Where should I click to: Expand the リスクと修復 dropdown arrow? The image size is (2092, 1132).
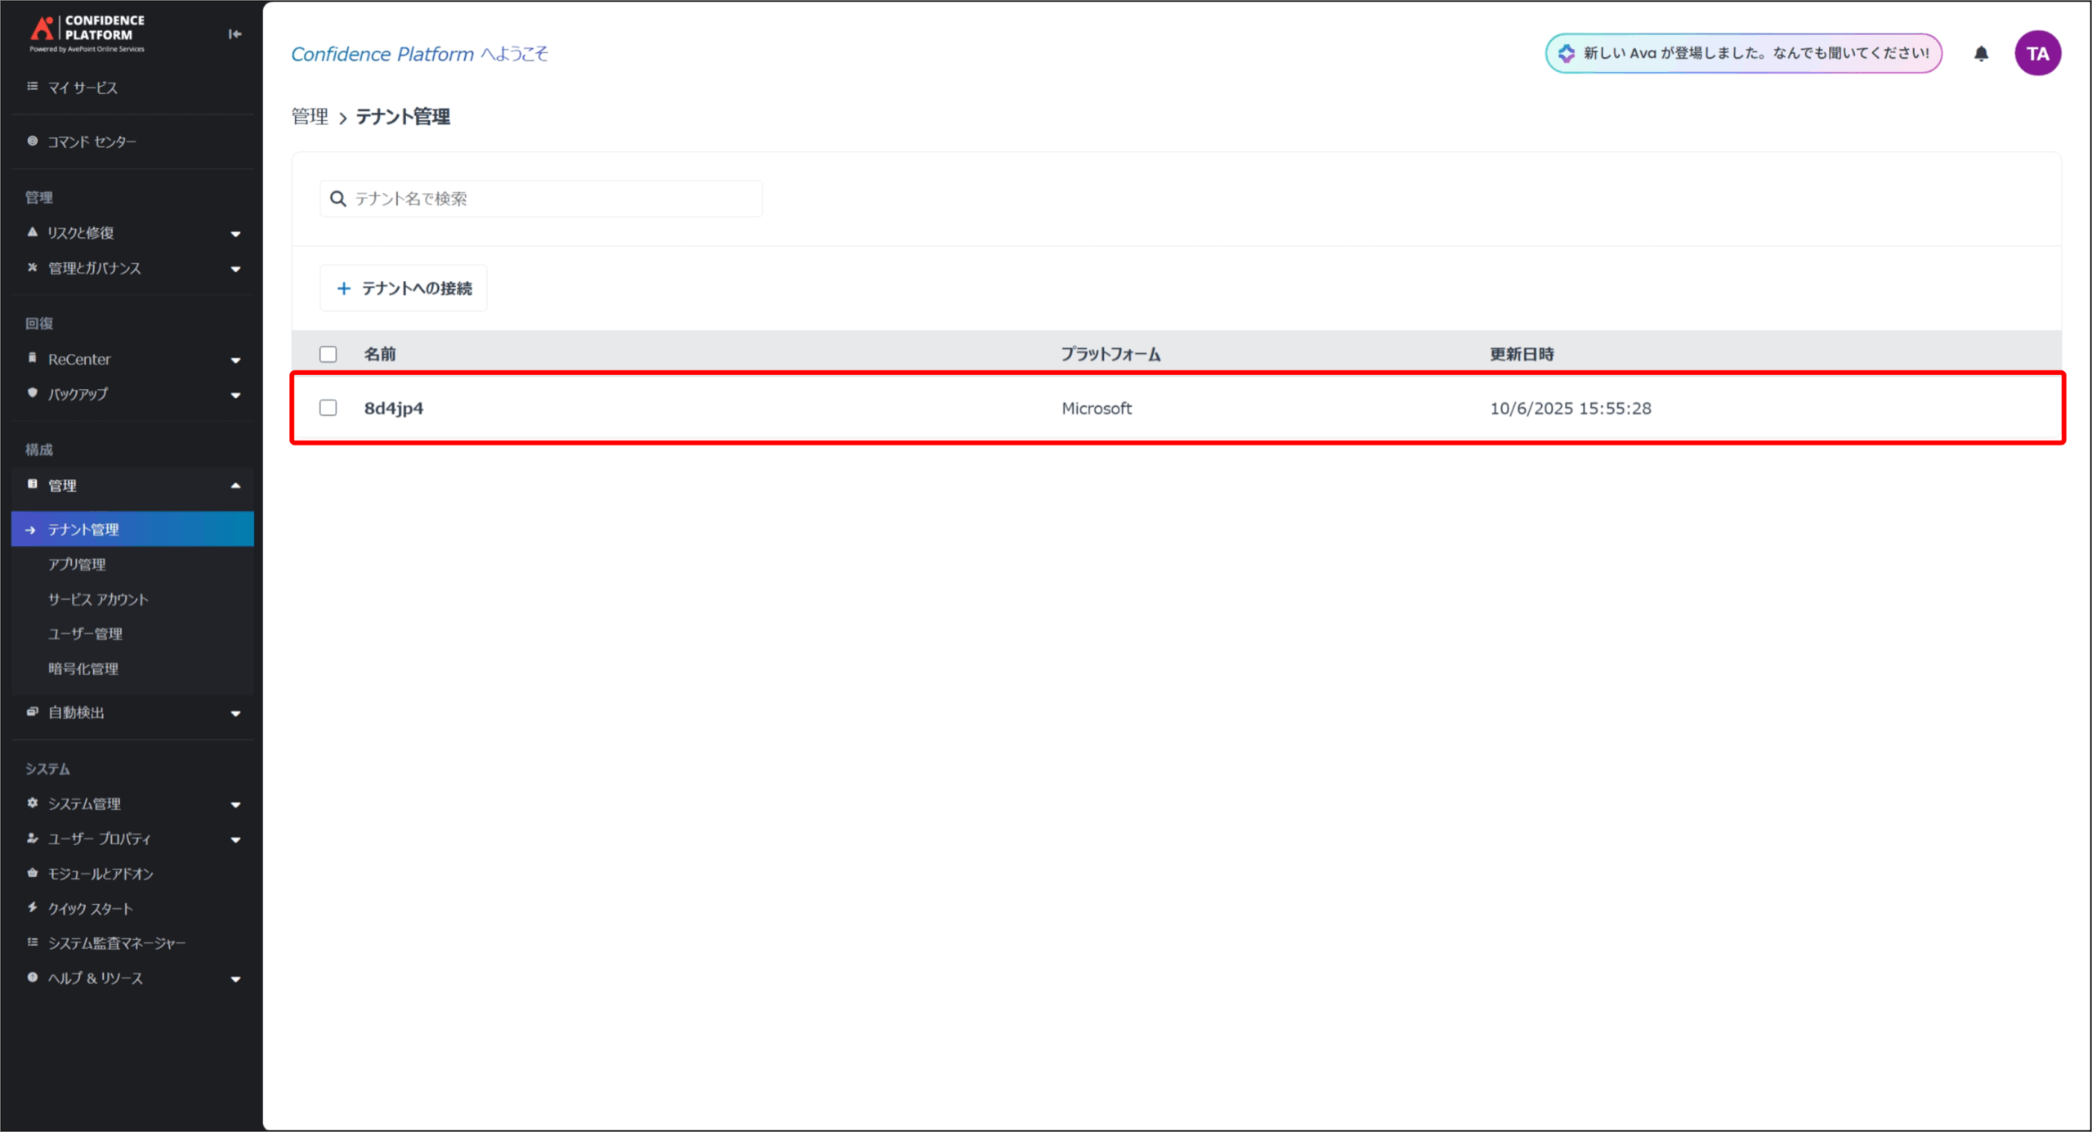[x=235, y=234]
